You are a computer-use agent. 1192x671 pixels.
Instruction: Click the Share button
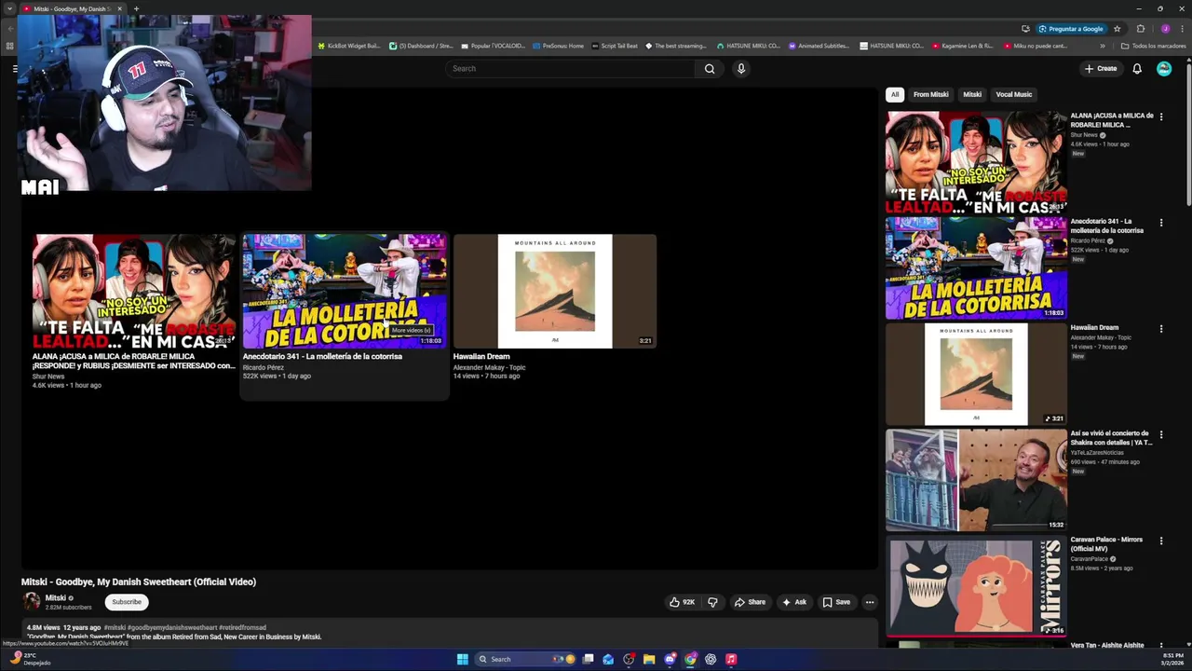750,602
